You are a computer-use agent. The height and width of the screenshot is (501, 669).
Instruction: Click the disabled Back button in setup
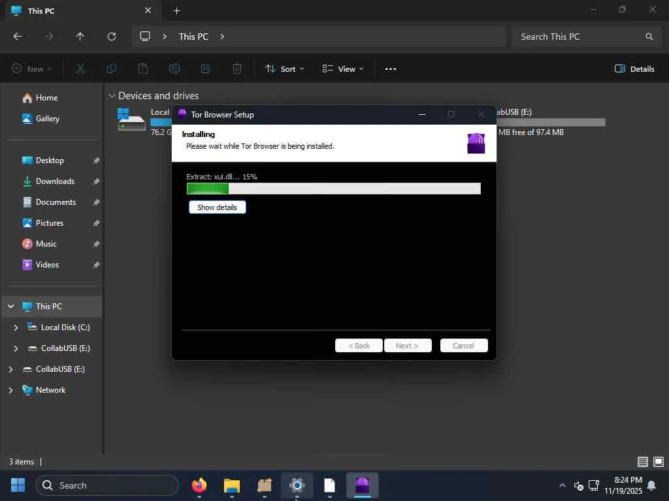pos(359,346)
